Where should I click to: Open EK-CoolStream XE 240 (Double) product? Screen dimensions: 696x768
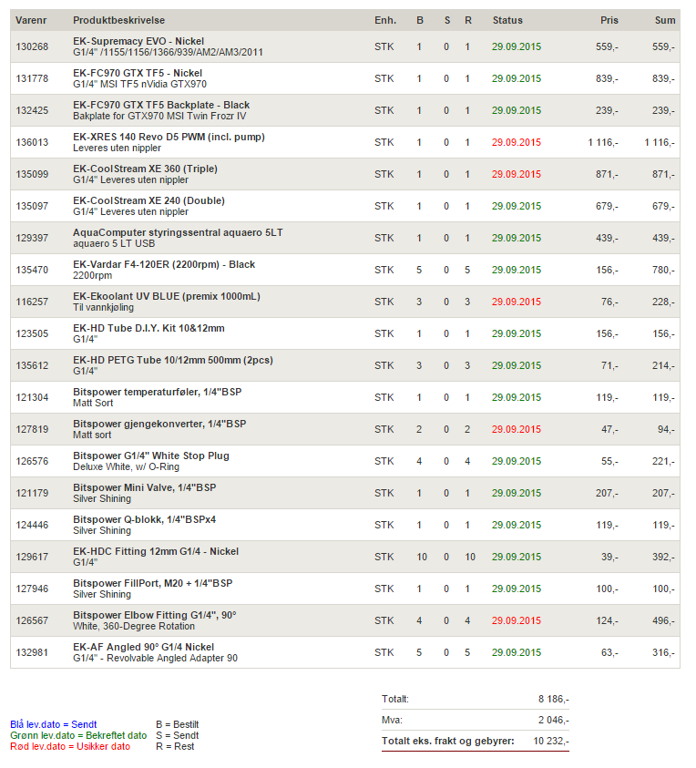148,200
